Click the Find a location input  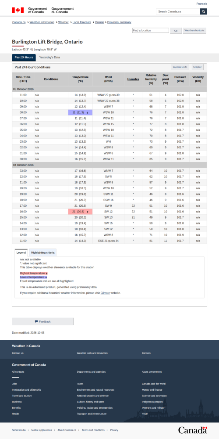coord(151,30)
